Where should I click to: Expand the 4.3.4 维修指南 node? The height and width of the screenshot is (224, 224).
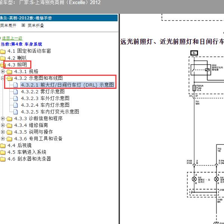tap(3, 125)
